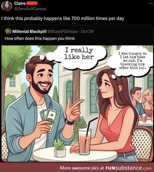Click the Claire display name
This screenshot has width=154, height=172.
20,3
